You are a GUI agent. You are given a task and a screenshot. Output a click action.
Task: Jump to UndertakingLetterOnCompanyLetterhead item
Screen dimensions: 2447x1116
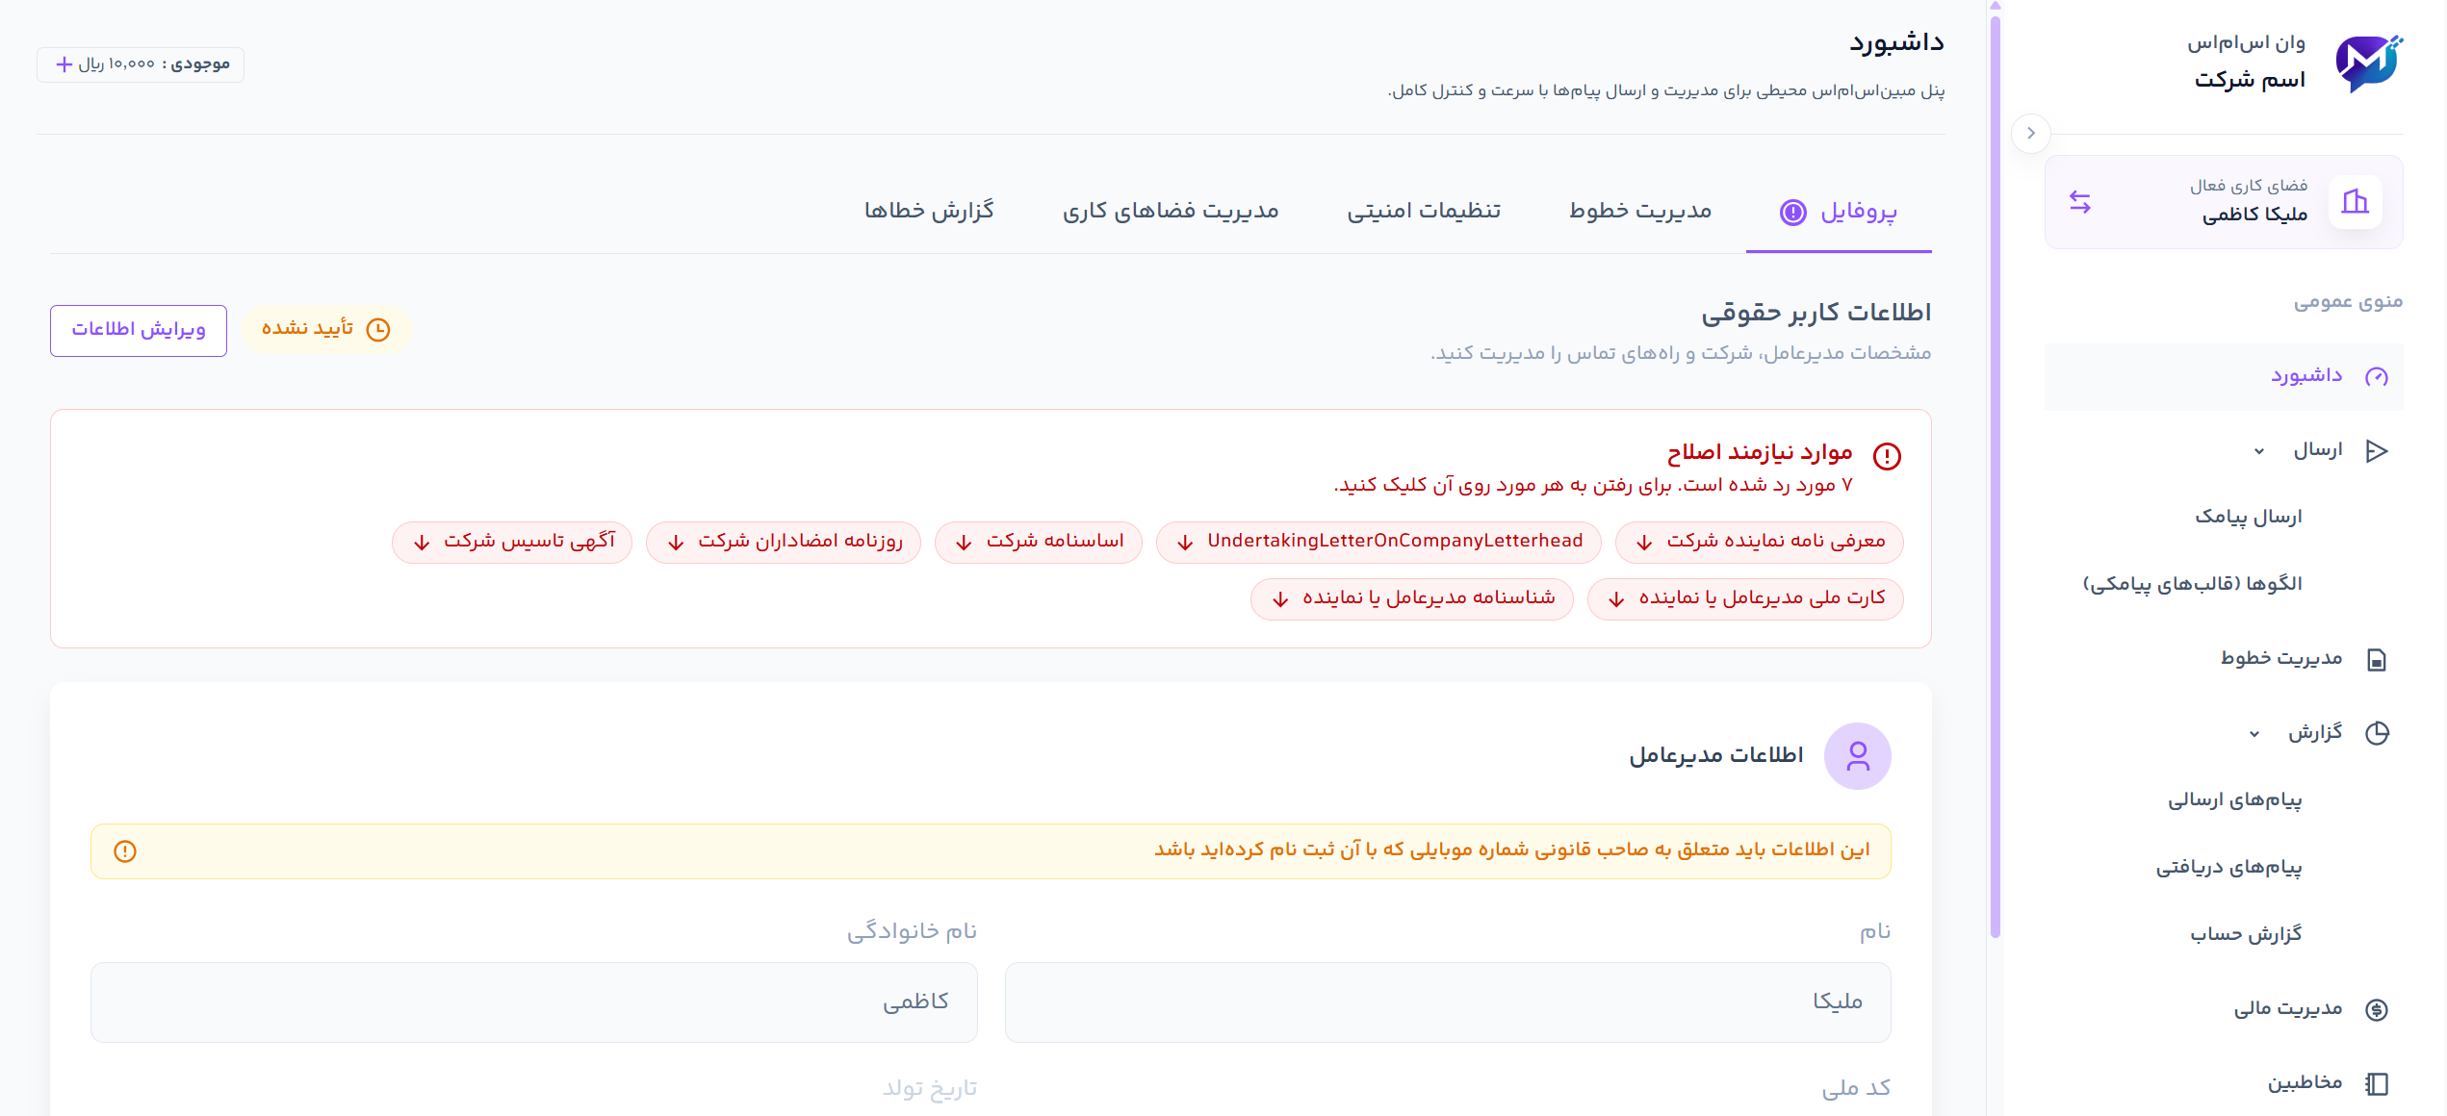click(x=1378, y=542)
